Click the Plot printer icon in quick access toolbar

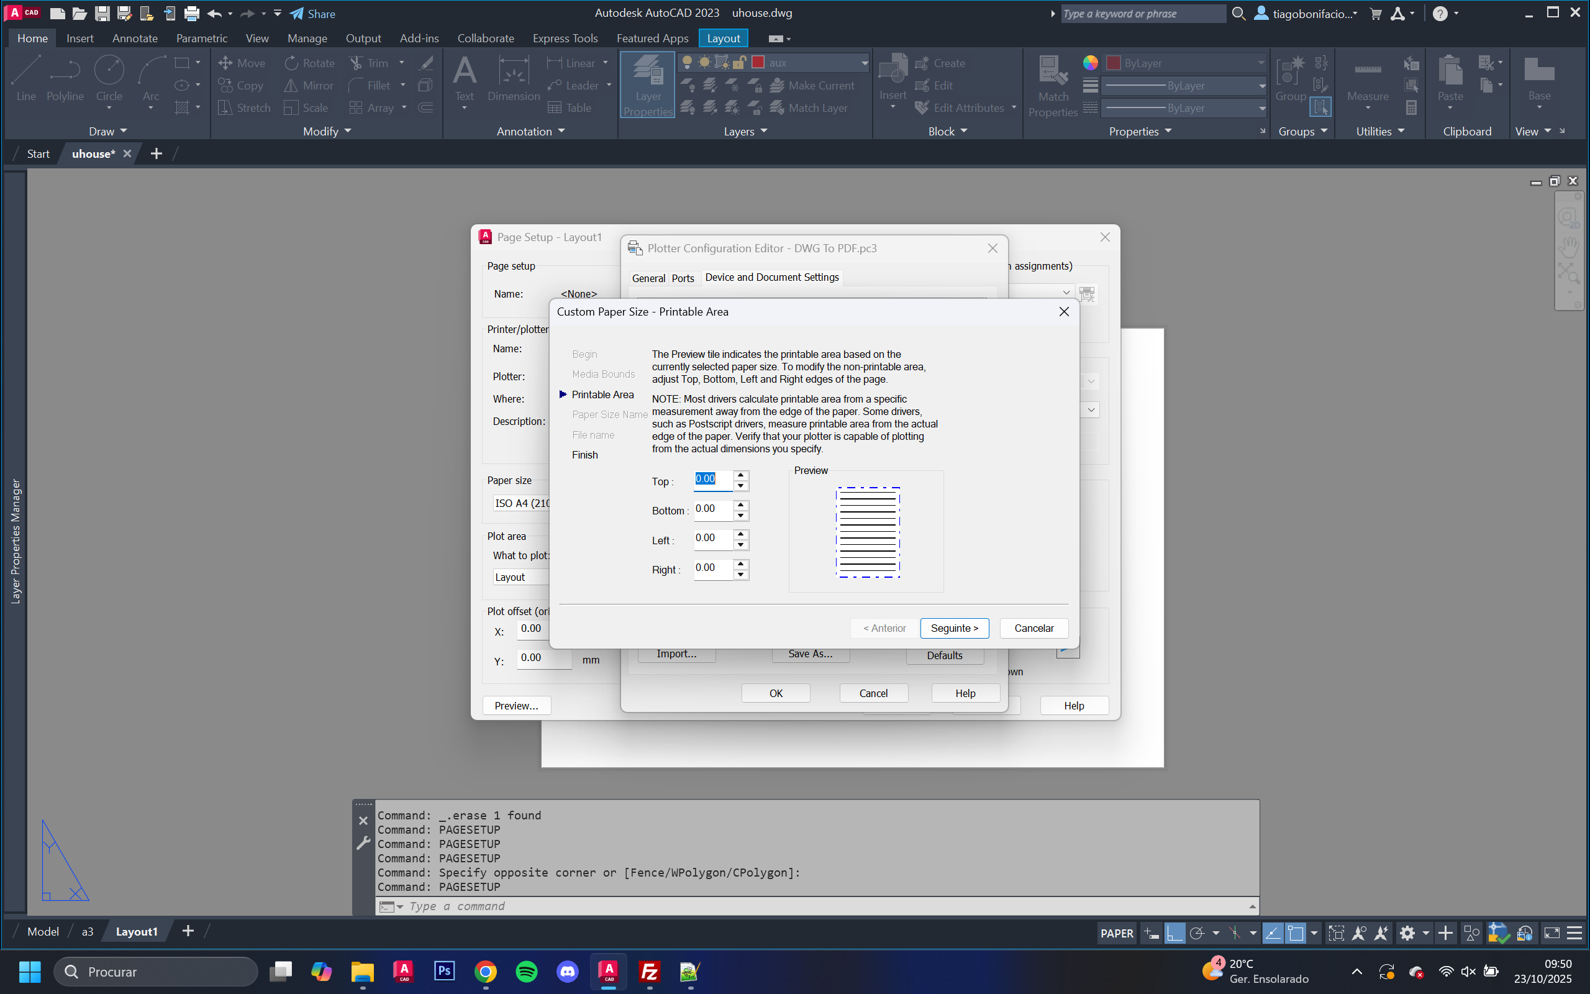[x=191, y=13]
